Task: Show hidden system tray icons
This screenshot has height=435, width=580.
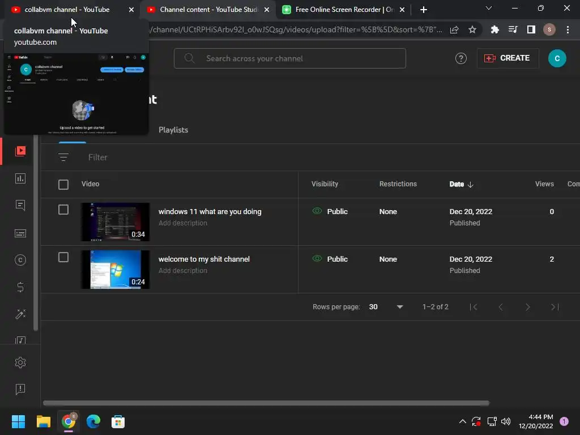Action: click(462, 421)
